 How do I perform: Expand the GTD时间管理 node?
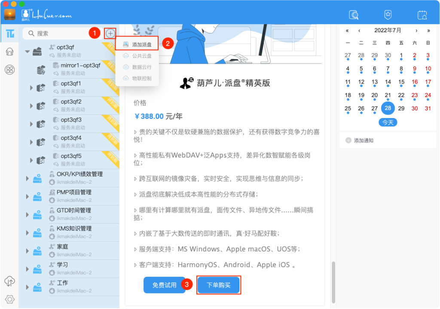[x=27, y=215]
